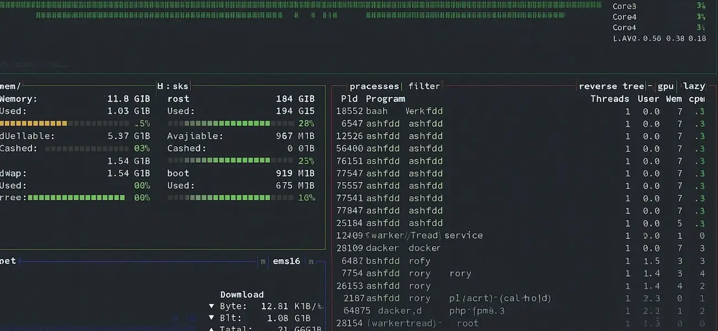Screen dimensions: 718x331
Task: Click the 'm' button left of ems16
Action: coord(263,261)
